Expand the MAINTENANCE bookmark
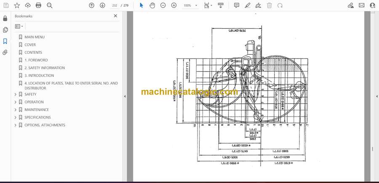The image size is (379, 183). [16, 110]
